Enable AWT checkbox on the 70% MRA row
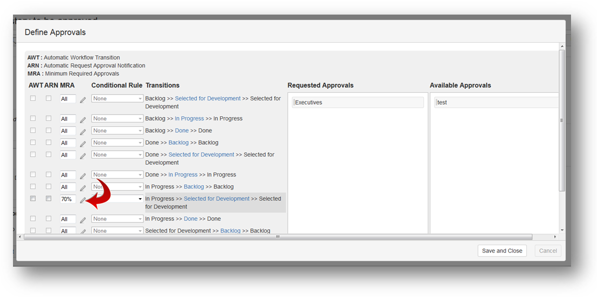Image resolution: width=597 pixels, height=297 pixels. (33, 199)
